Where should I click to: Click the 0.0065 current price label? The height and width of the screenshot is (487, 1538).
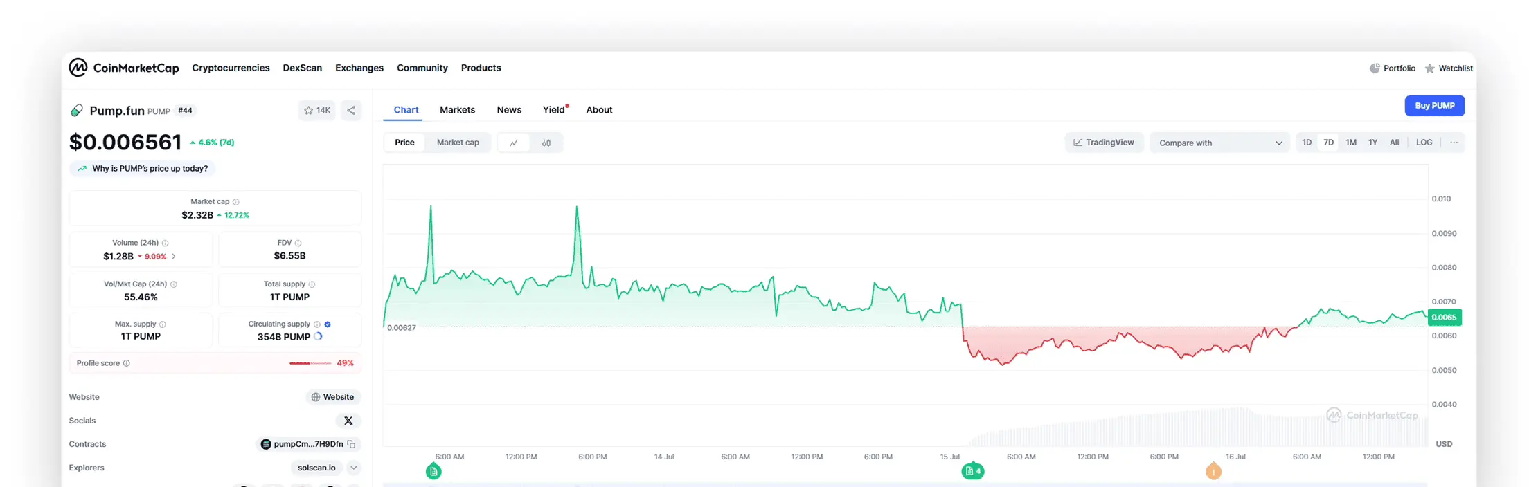(1445, 318)
